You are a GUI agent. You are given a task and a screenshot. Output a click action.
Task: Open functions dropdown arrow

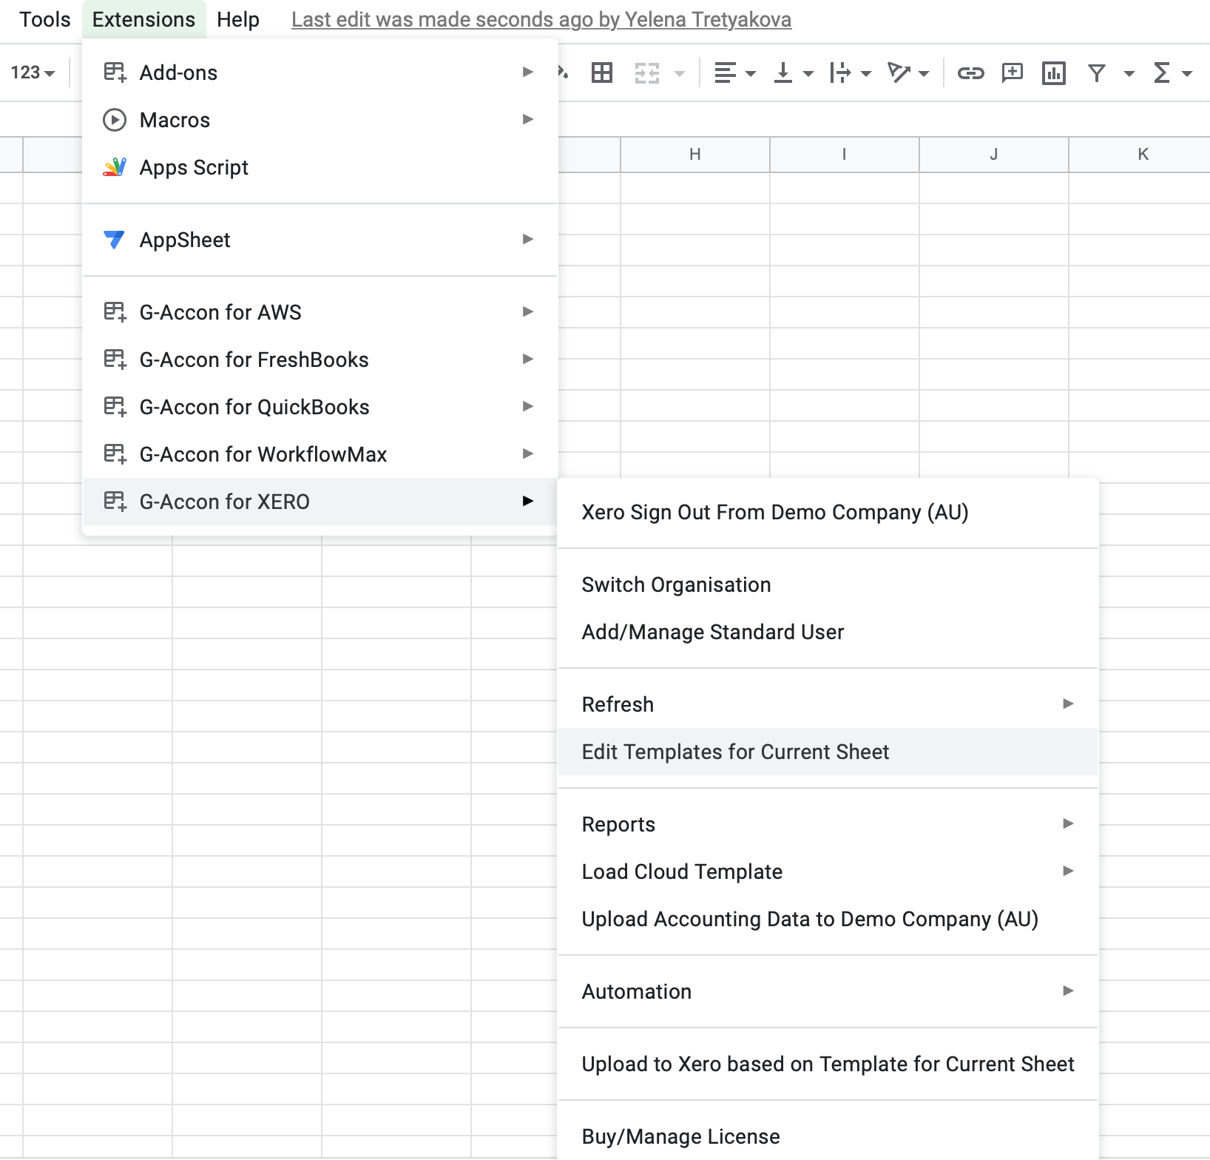(x=1187, y=73)
